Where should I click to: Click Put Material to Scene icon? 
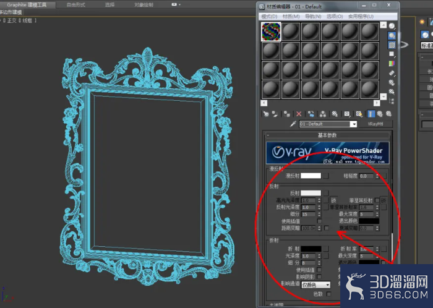pyautogui.click(x=275, y=114)
